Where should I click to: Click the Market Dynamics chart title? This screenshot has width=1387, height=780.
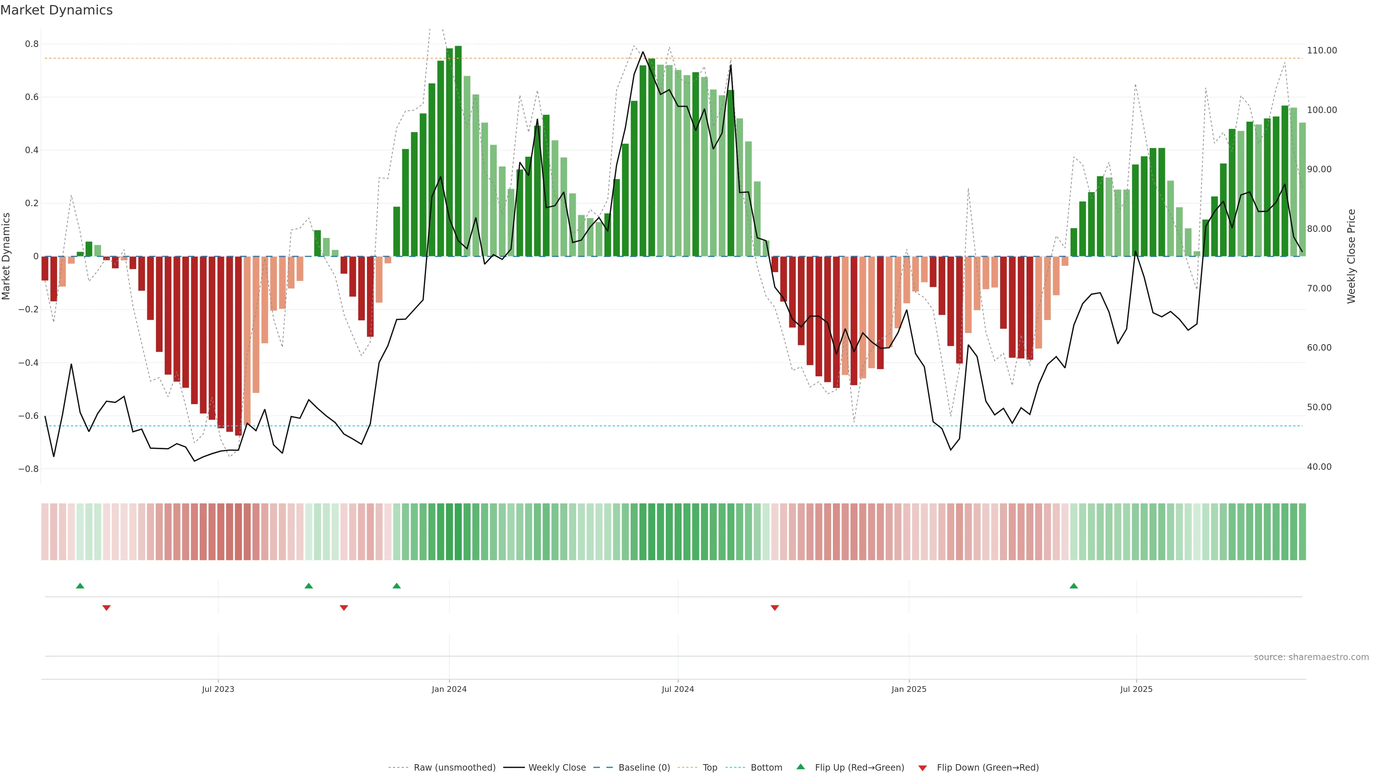pos(57,10)
